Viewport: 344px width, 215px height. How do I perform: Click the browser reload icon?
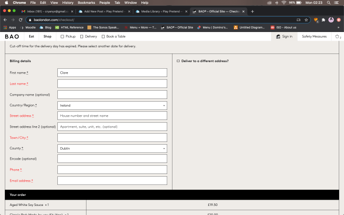21,20
